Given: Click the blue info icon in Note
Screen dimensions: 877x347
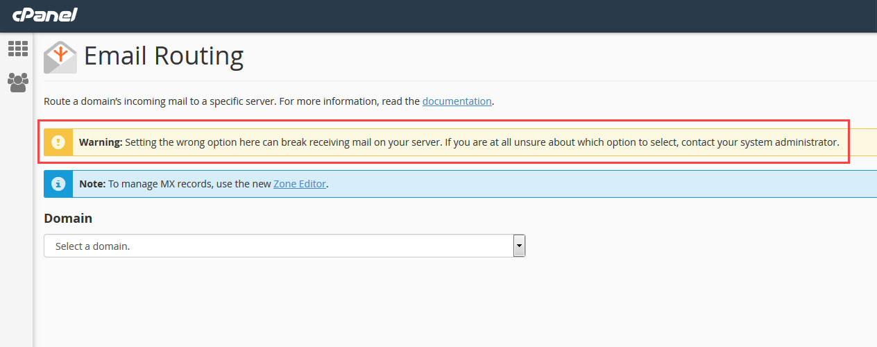Looking at the screenshot, I should (x=58, y=184).
